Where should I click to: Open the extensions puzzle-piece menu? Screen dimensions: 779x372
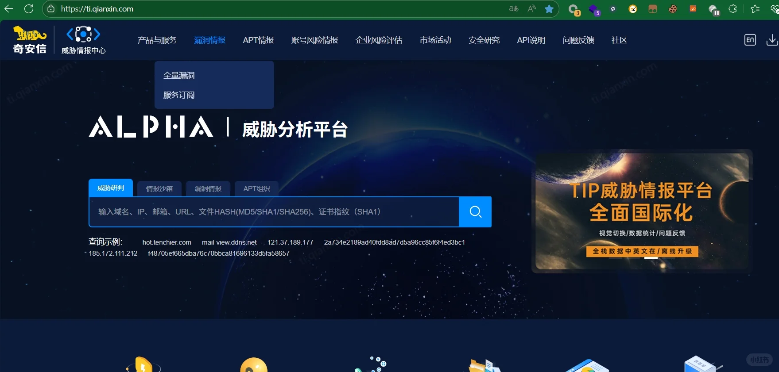tap(733, 9)
